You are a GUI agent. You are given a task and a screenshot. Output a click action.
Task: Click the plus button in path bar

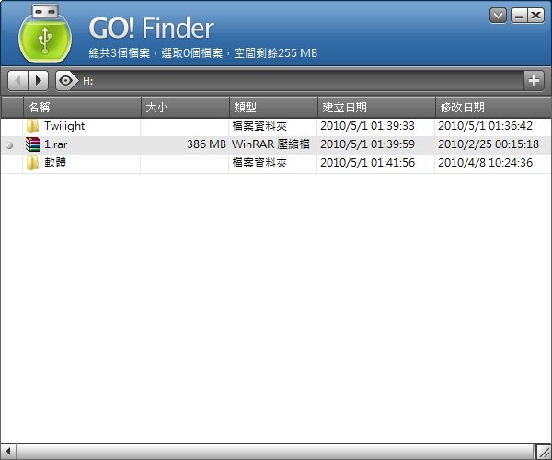534,81
